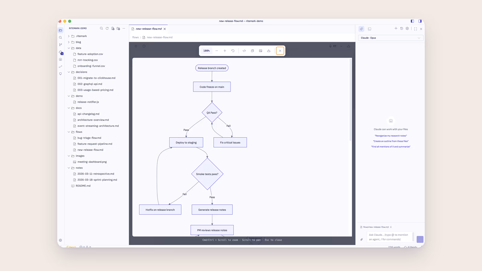Export diagram as image icon

pos(261,51)
